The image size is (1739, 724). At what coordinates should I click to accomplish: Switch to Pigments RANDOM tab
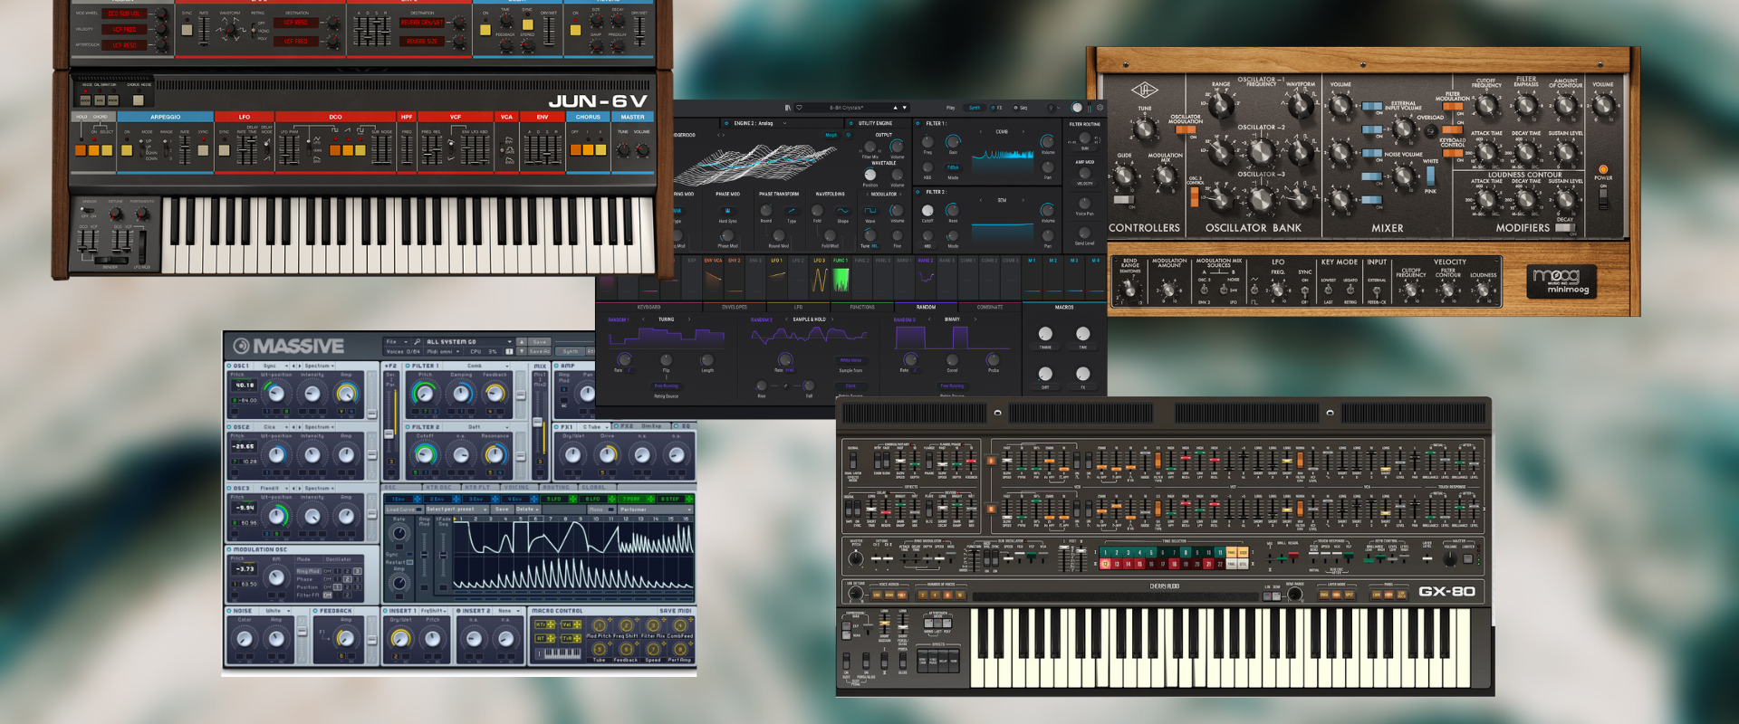tap(926, 307)
